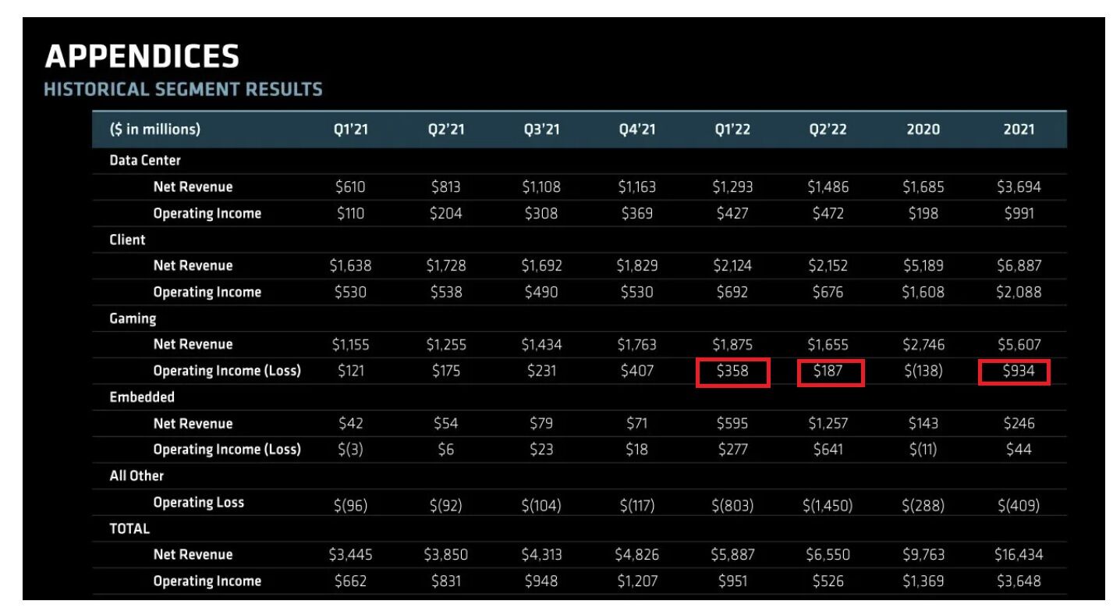1113x608 pixels.
Task: Select the TOTAL row label
Action: [129, 528]
